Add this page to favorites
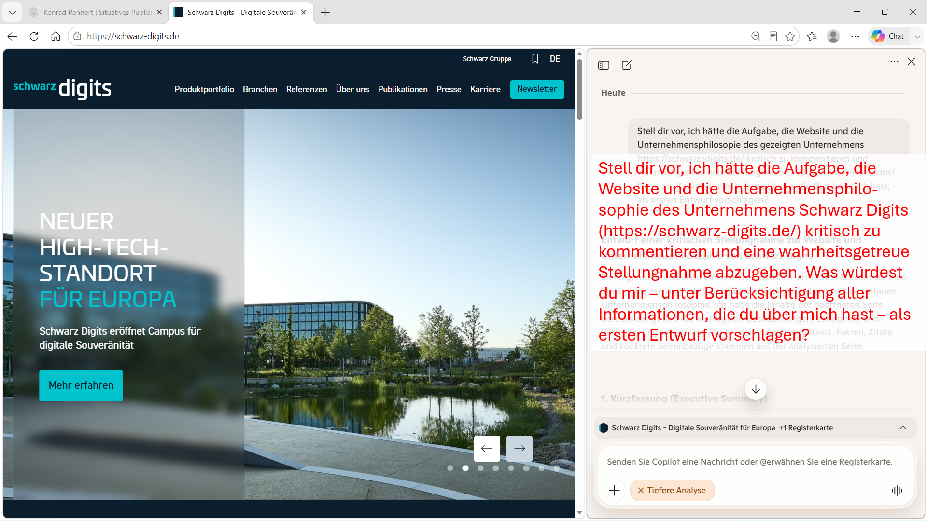 pos(790,36)
